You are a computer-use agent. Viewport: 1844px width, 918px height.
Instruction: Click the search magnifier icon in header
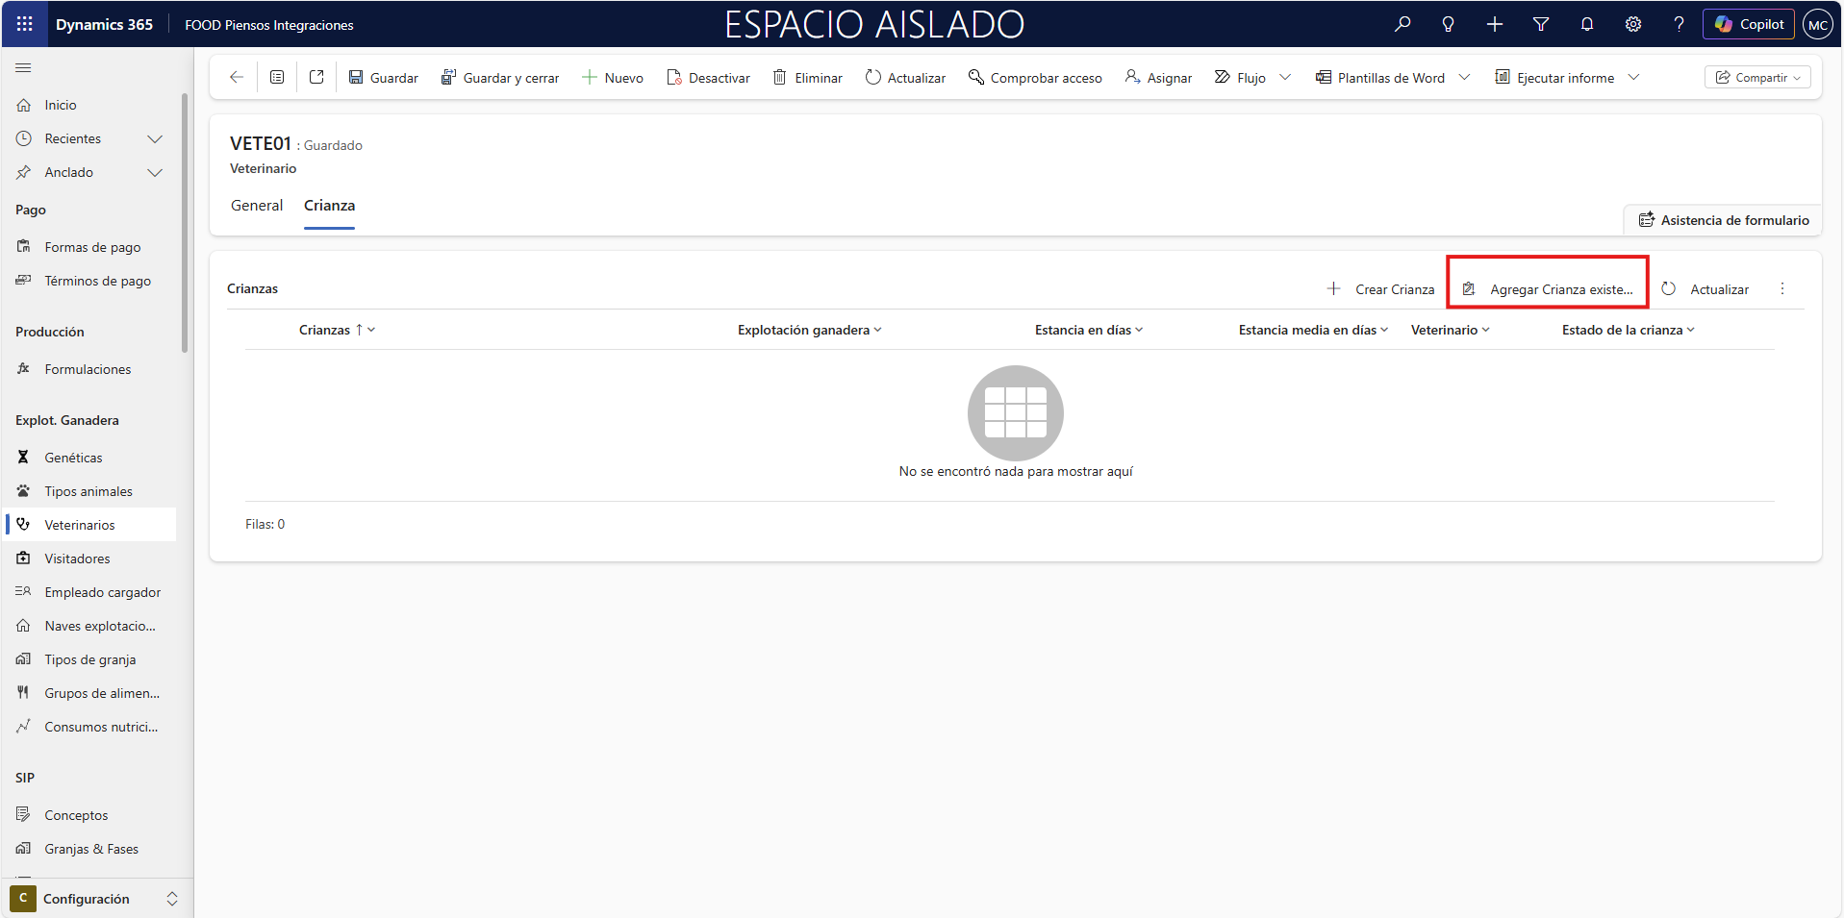click(x=1402, y=24)
